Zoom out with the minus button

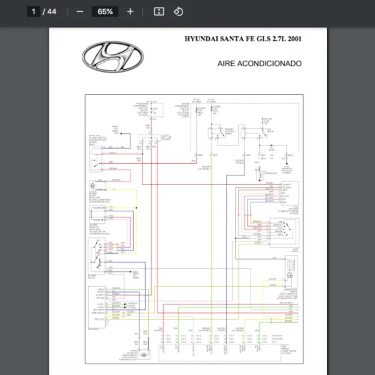[79, 11]
